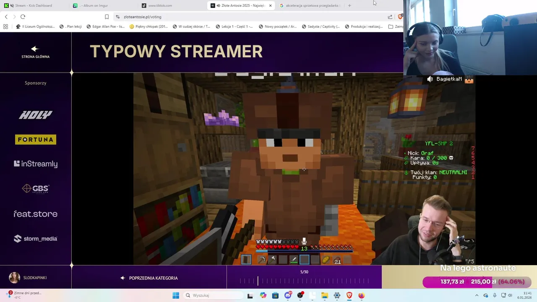Open Discord from the taskbar

[x=288, y=295]
